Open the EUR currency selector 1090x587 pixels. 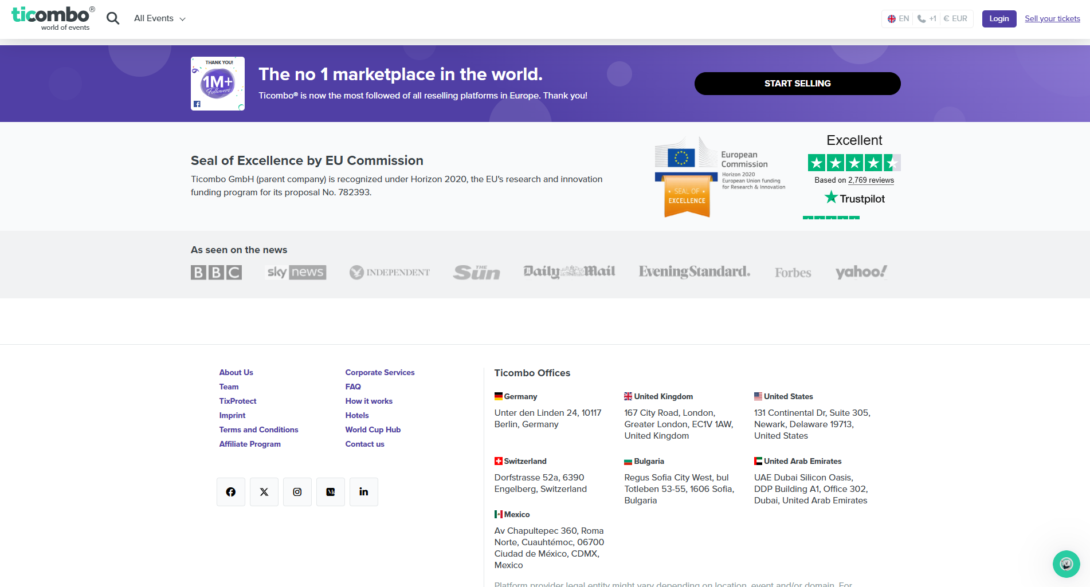[955, 18]
